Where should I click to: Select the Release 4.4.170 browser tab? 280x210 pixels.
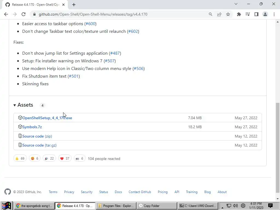[x=35, y=5]
